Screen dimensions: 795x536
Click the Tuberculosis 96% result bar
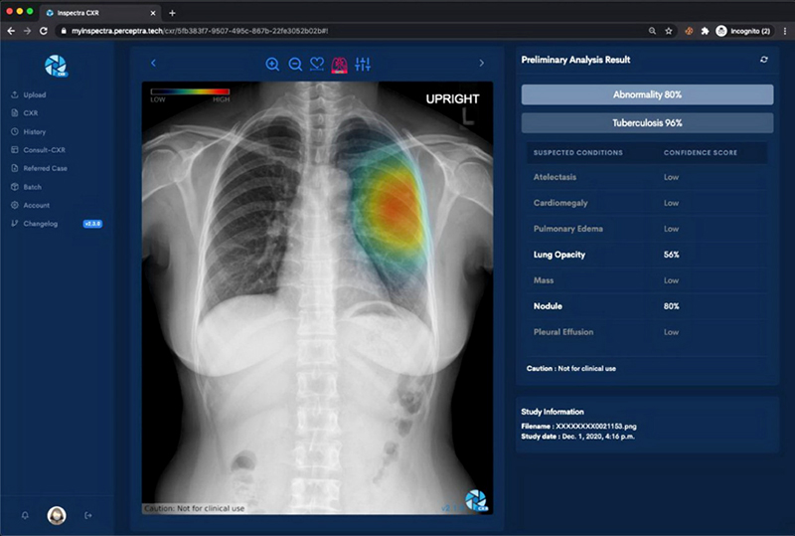pyautogui.click(x=647, y=123)
